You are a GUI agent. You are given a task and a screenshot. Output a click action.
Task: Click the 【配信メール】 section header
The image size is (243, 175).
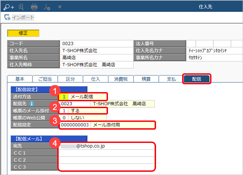click(49, 139)
